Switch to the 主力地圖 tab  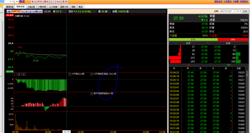pyautogui.click(x=53, y=7)
